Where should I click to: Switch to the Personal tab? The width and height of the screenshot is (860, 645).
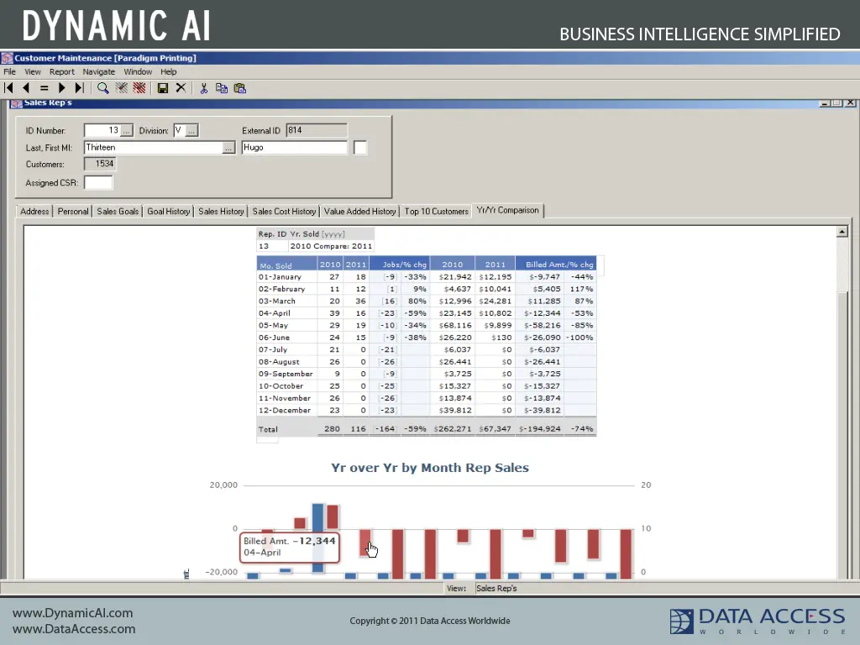click(x=73, y=211)
